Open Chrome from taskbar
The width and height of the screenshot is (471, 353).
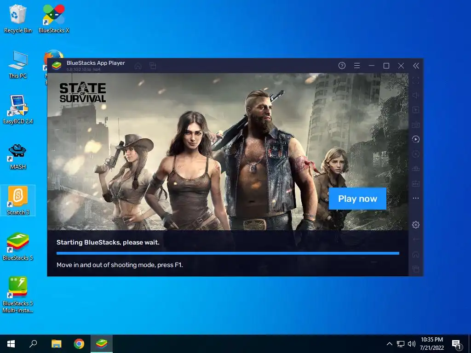(79, 344)
